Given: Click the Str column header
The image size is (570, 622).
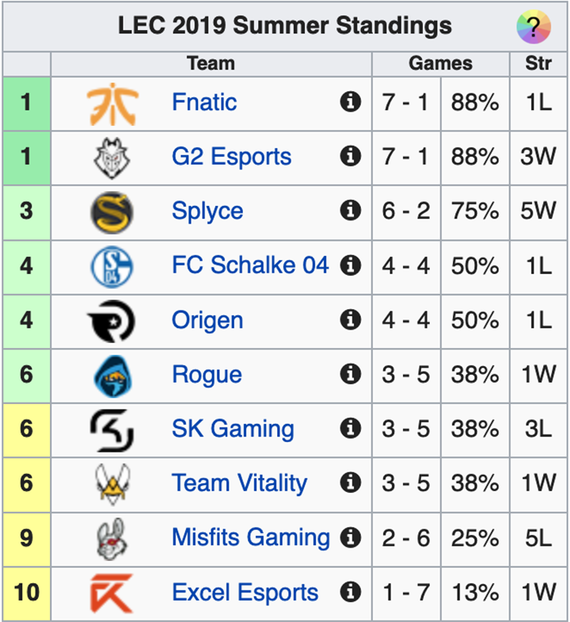Looking at the screenshot, I should tap(538, 64).
